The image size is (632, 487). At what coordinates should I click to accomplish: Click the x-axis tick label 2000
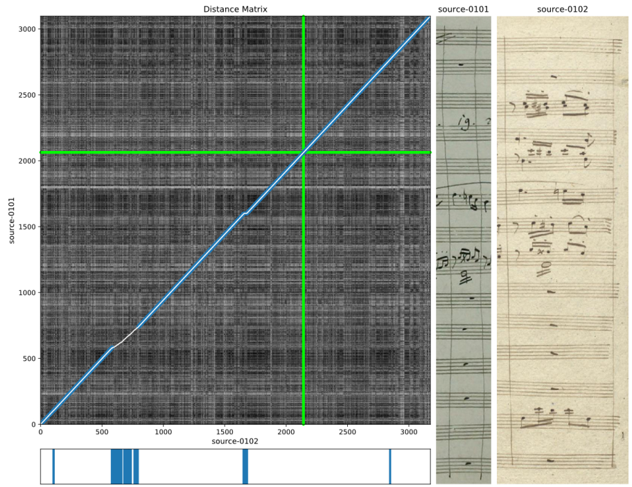[286, 432]
